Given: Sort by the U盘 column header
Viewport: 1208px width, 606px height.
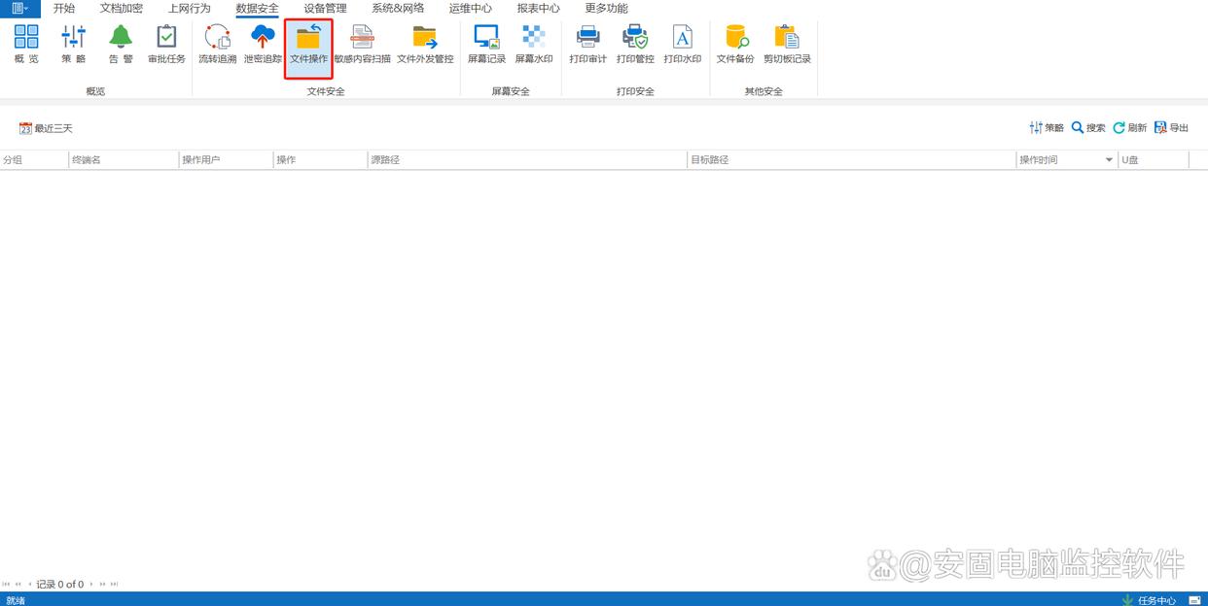Looking at the screenshot, I should click(1154, 160).
